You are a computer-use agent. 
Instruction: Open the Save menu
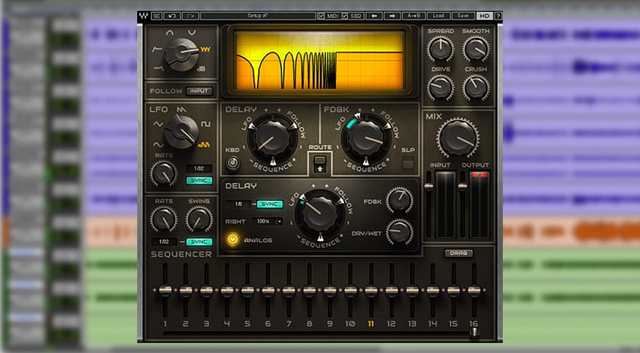point(463,16)
